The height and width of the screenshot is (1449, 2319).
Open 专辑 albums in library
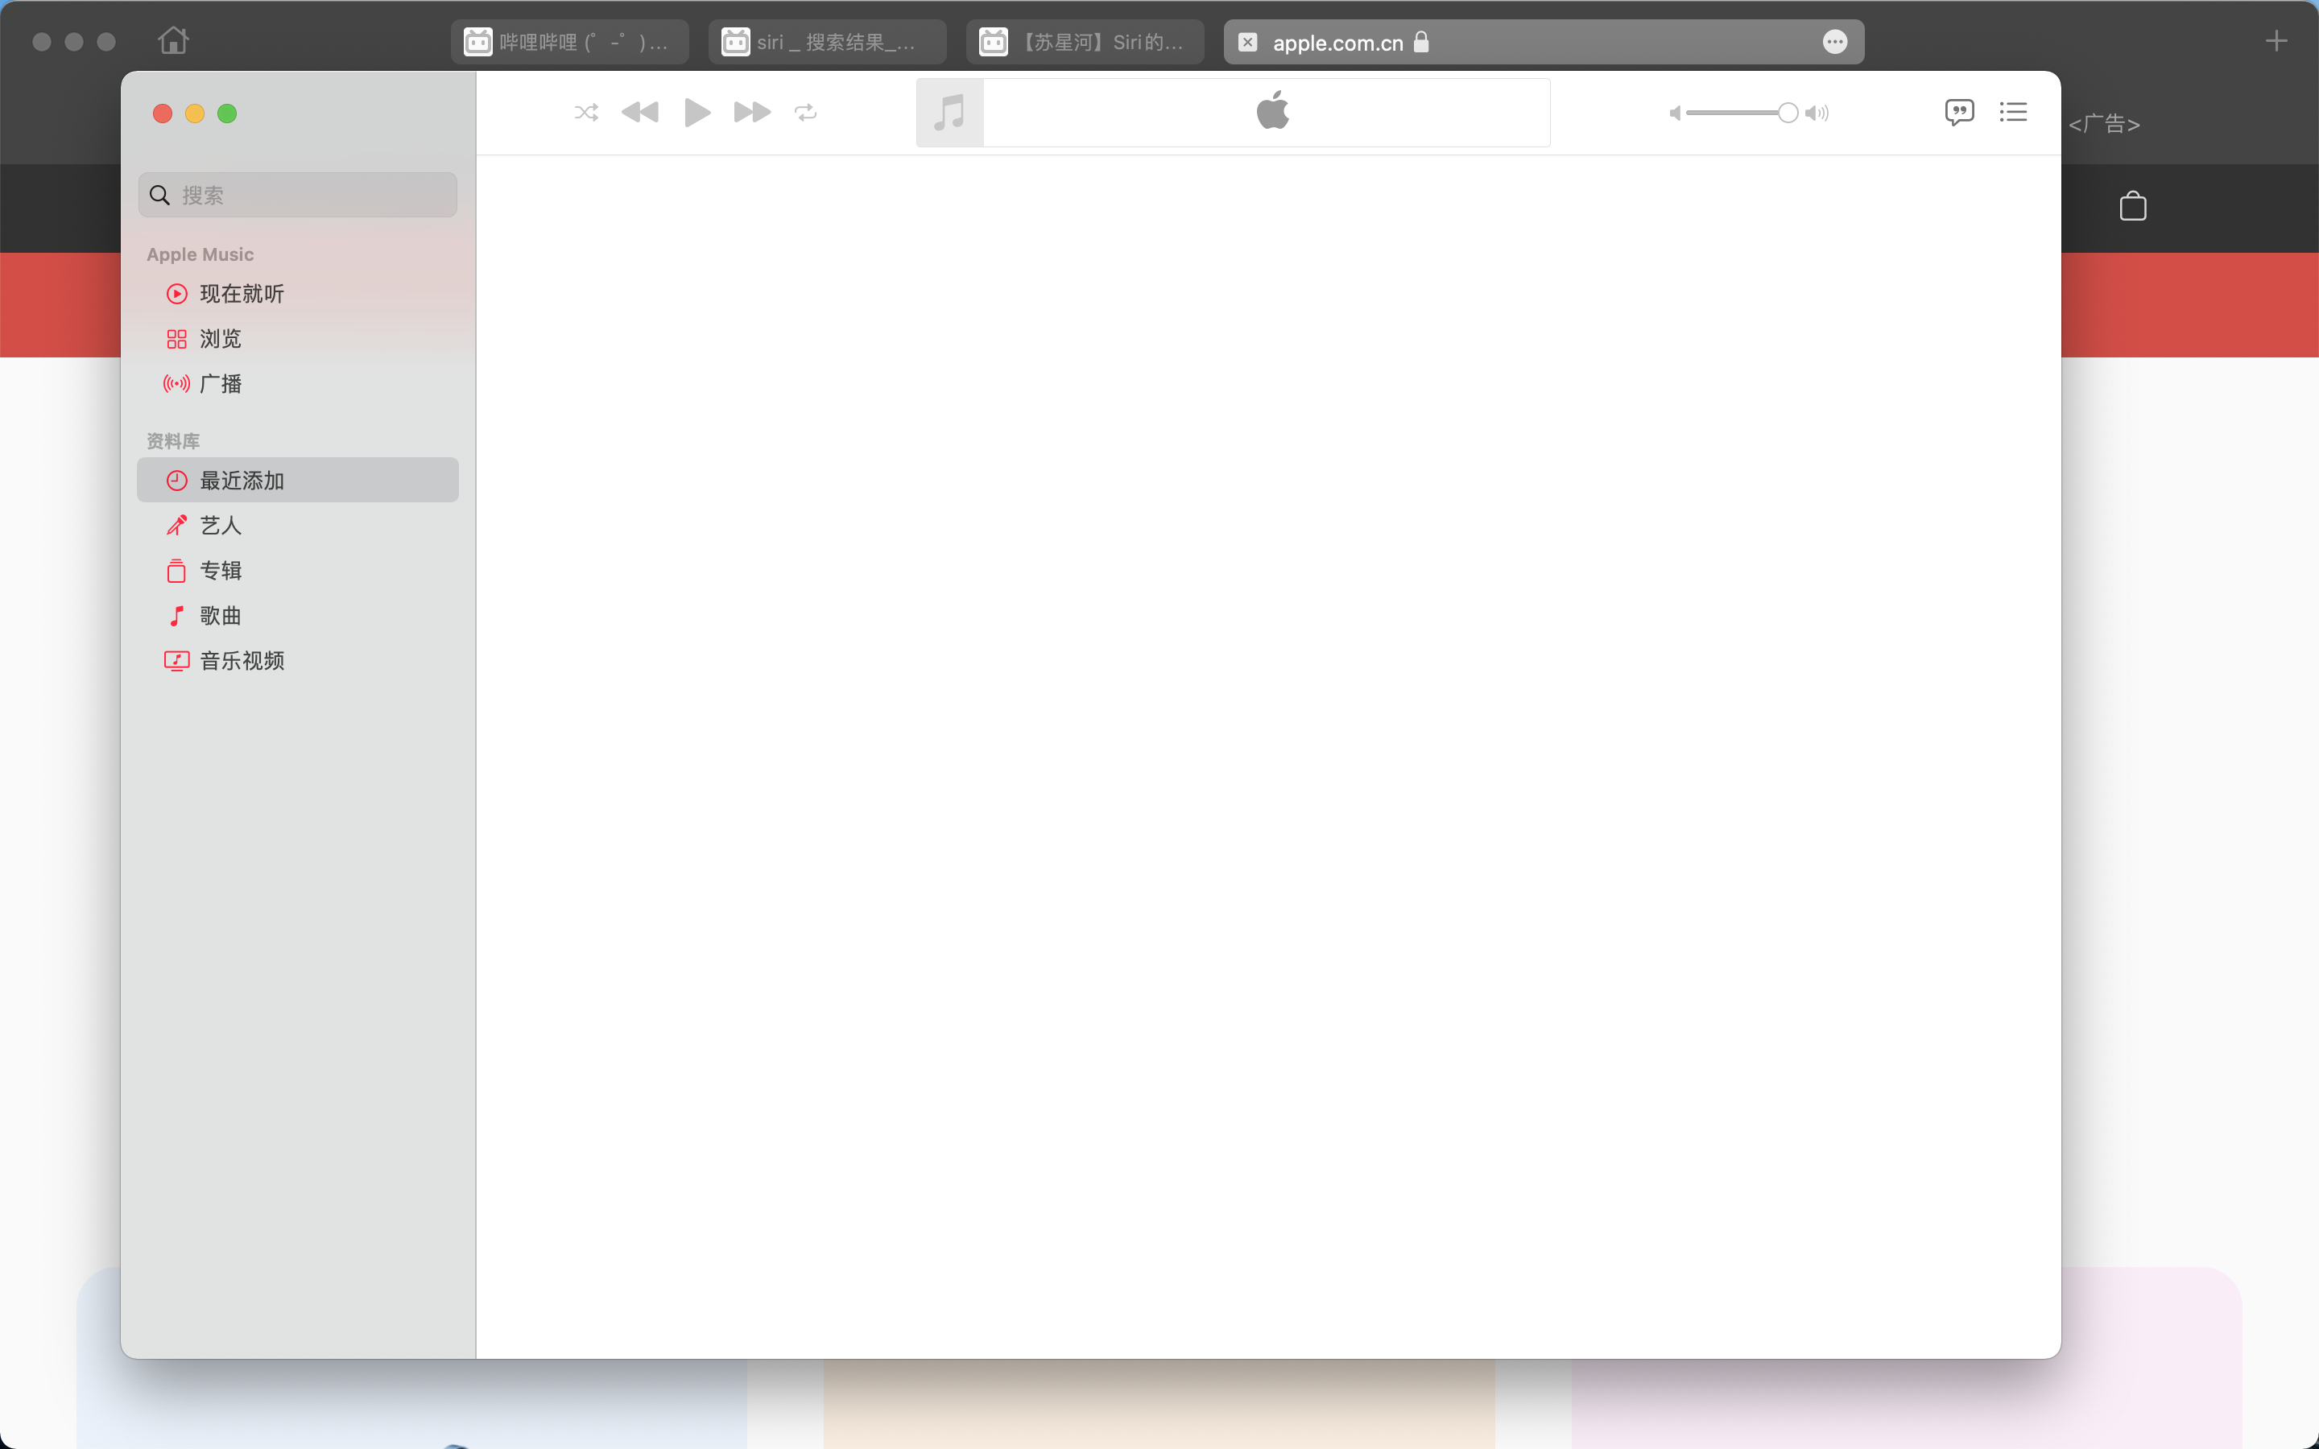tap(220, 570)
